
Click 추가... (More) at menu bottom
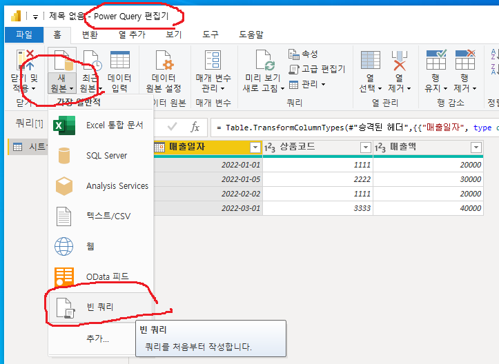click(x=98, y=339)
